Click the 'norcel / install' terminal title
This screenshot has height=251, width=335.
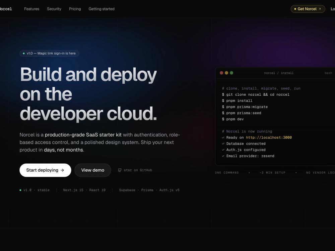[x=279, y=73]
